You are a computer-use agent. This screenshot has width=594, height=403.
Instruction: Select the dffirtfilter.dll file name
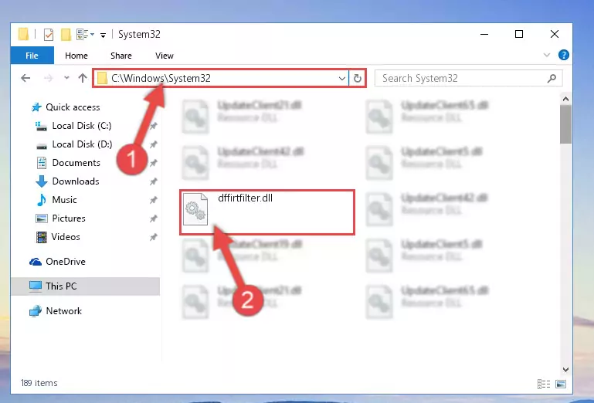click(x=245, y=198)
